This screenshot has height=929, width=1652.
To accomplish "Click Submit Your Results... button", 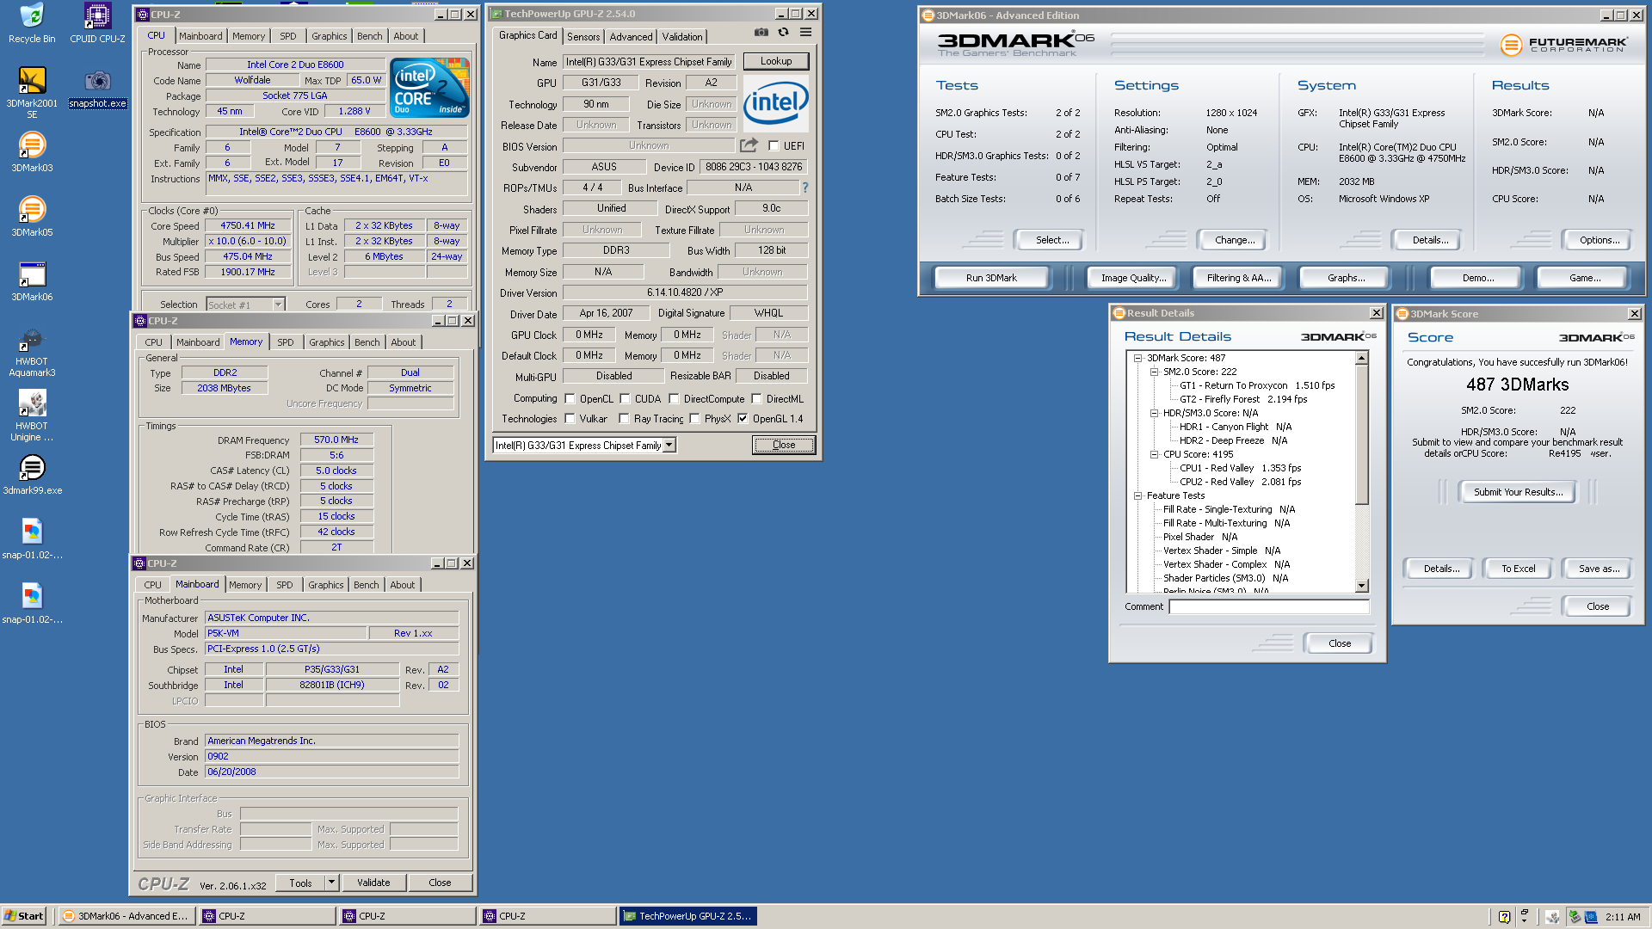I will [1518, 492].
